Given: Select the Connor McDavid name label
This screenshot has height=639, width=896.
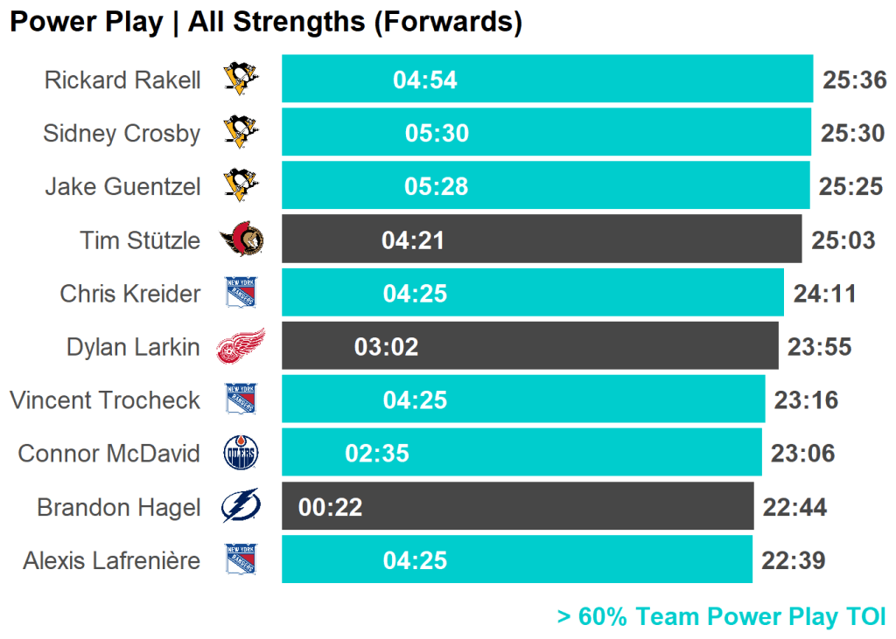Looking at the screenshot, I should click(108, 454).
